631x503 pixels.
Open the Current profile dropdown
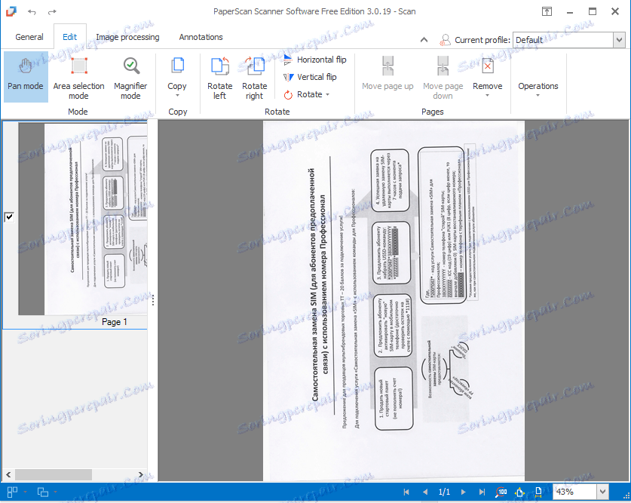point(619,40)
